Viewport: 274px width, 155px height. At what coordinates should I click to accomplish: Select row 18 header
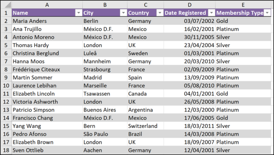[x=6, y=150]
